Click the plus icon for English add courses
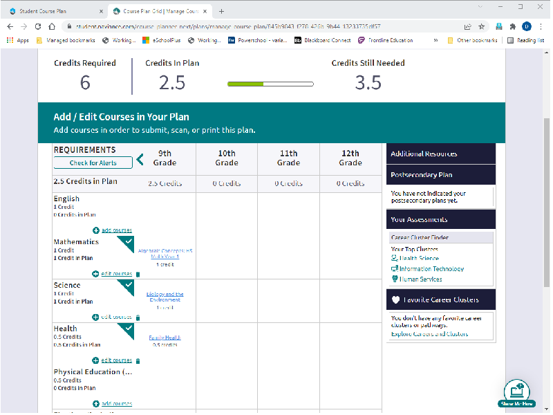Screen dimensions: 553x415 click(x=95, y=230)
